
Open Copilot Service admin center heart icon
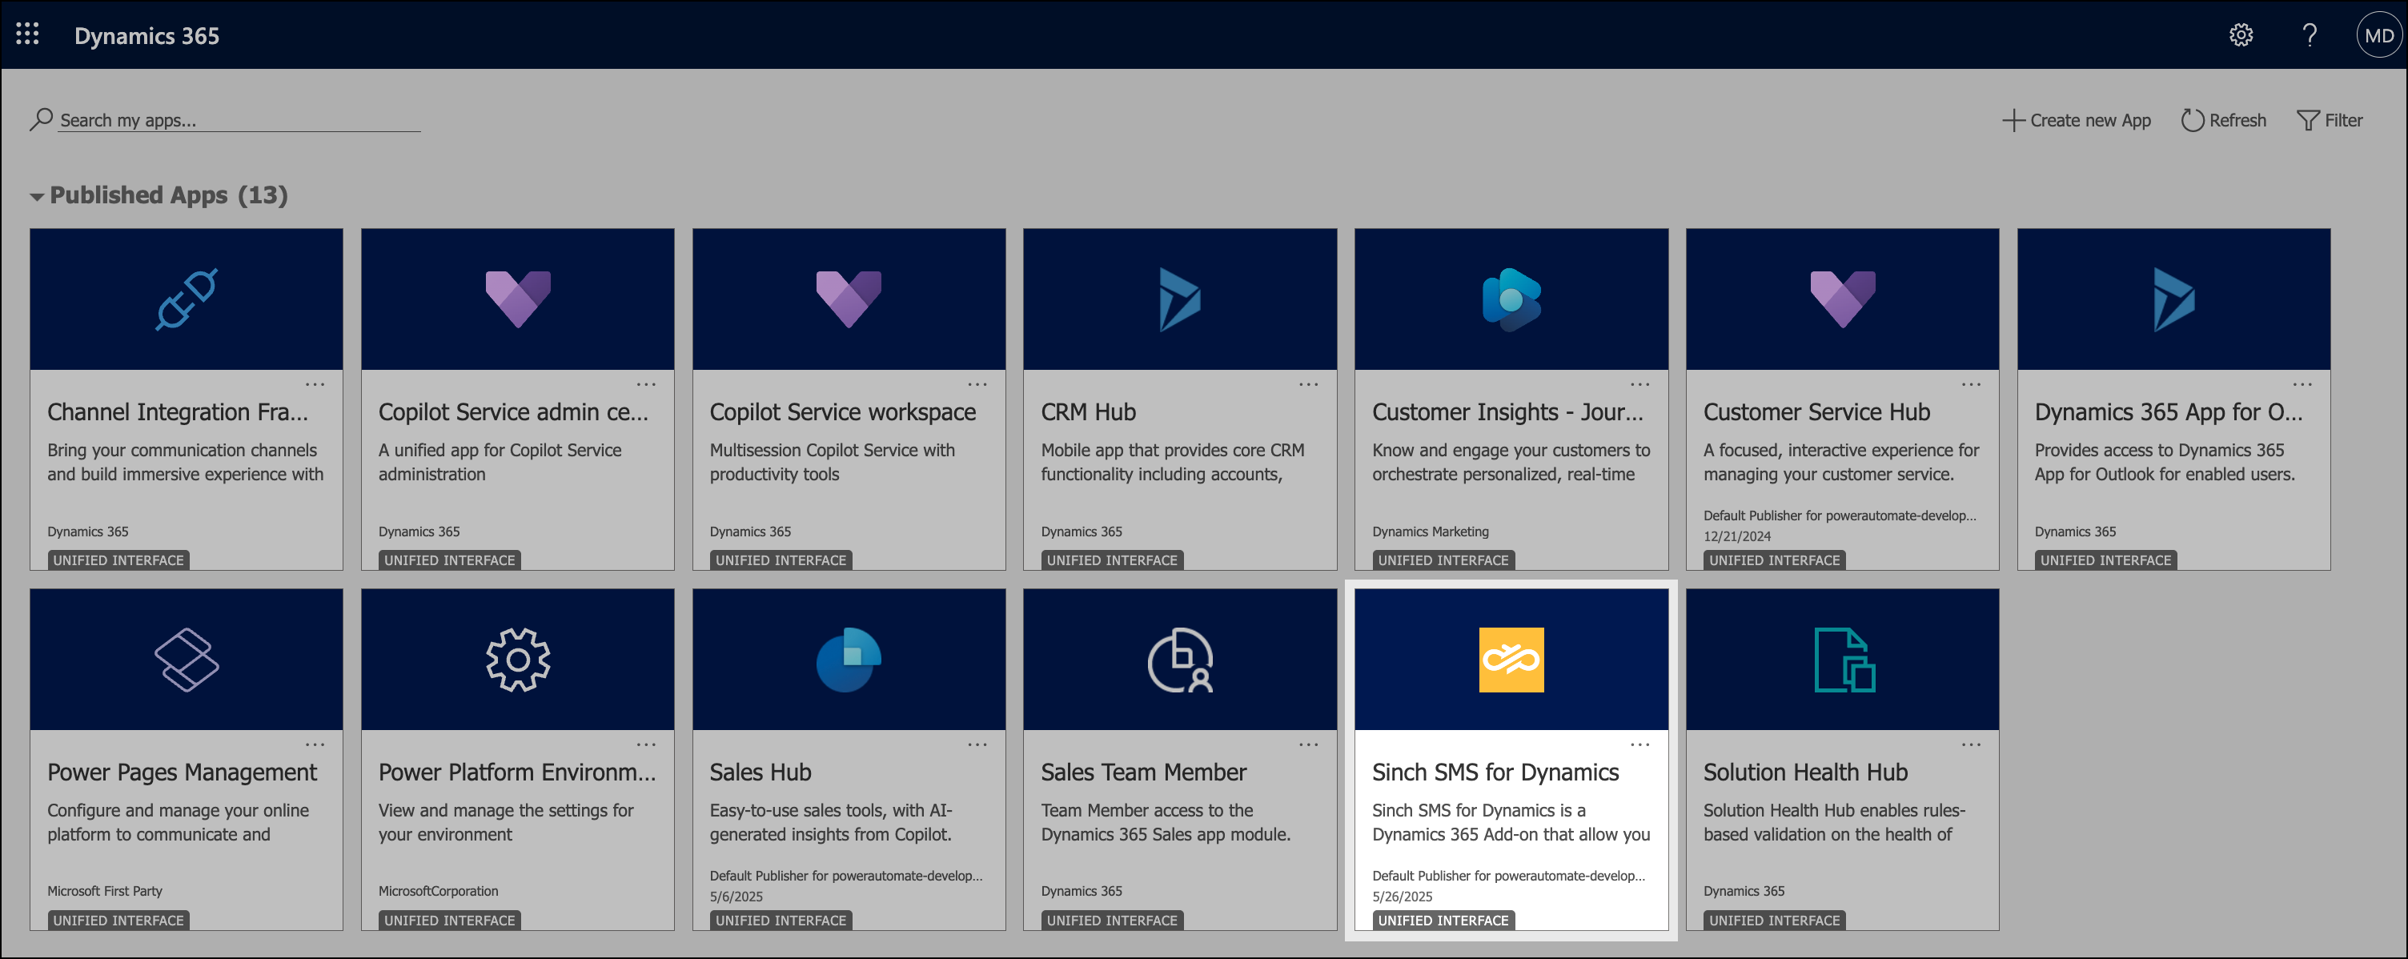(517, 299)
